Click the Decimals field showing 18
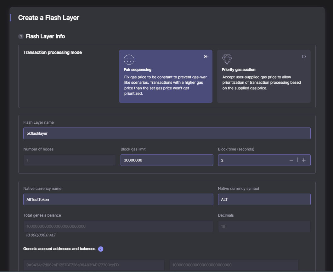 pyautogui.click(x=264, y=226)
